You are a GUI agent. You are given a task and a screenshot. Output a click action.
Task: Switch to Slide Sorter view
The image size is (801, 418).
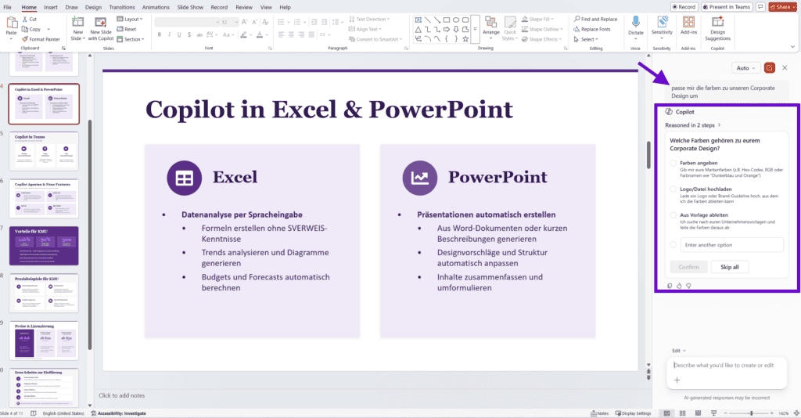click(x=682, y=413)
